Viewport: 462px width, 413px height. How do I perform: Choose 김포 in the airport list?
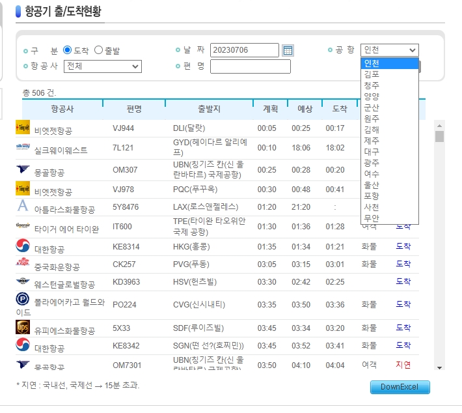click(x=390, y=74)
